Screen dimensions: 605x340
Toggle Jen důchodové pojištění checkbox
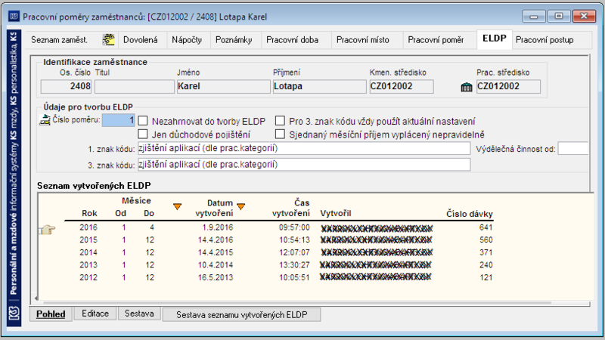tap(143, 134)
